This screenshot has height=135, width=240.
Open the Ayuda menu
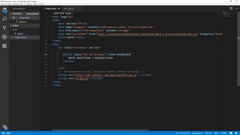pos(41,4)
